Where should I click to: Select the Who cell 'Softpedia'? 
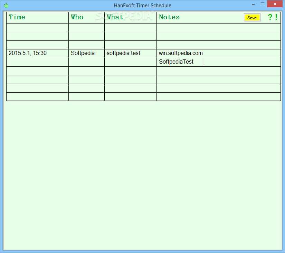point(86,54)
